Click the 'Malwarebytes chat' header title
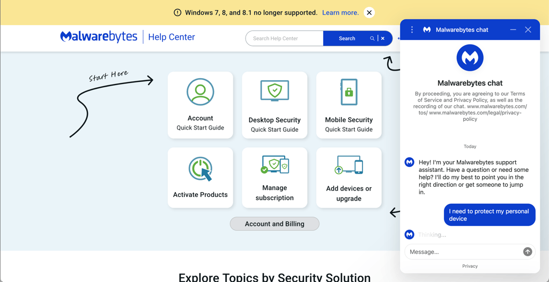The width and height of the screenshot is (549, 282). click(x=462, y=30)
